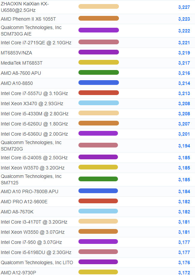Screen dimensions: 195x275
Task: Click score 3,177 for i7-950
Action: 184,243
